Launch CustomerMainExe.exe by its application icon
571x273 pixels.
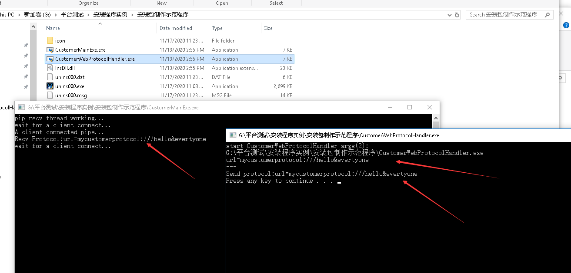coord(50,49)
